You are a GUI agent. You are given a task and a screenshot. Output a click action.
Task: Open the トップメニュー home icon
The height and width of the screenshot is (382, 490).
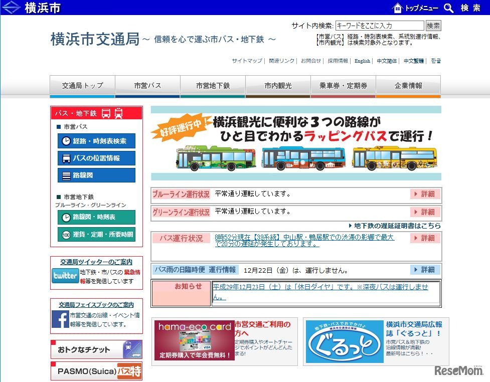pyautogui.click(x=398, y=8)
